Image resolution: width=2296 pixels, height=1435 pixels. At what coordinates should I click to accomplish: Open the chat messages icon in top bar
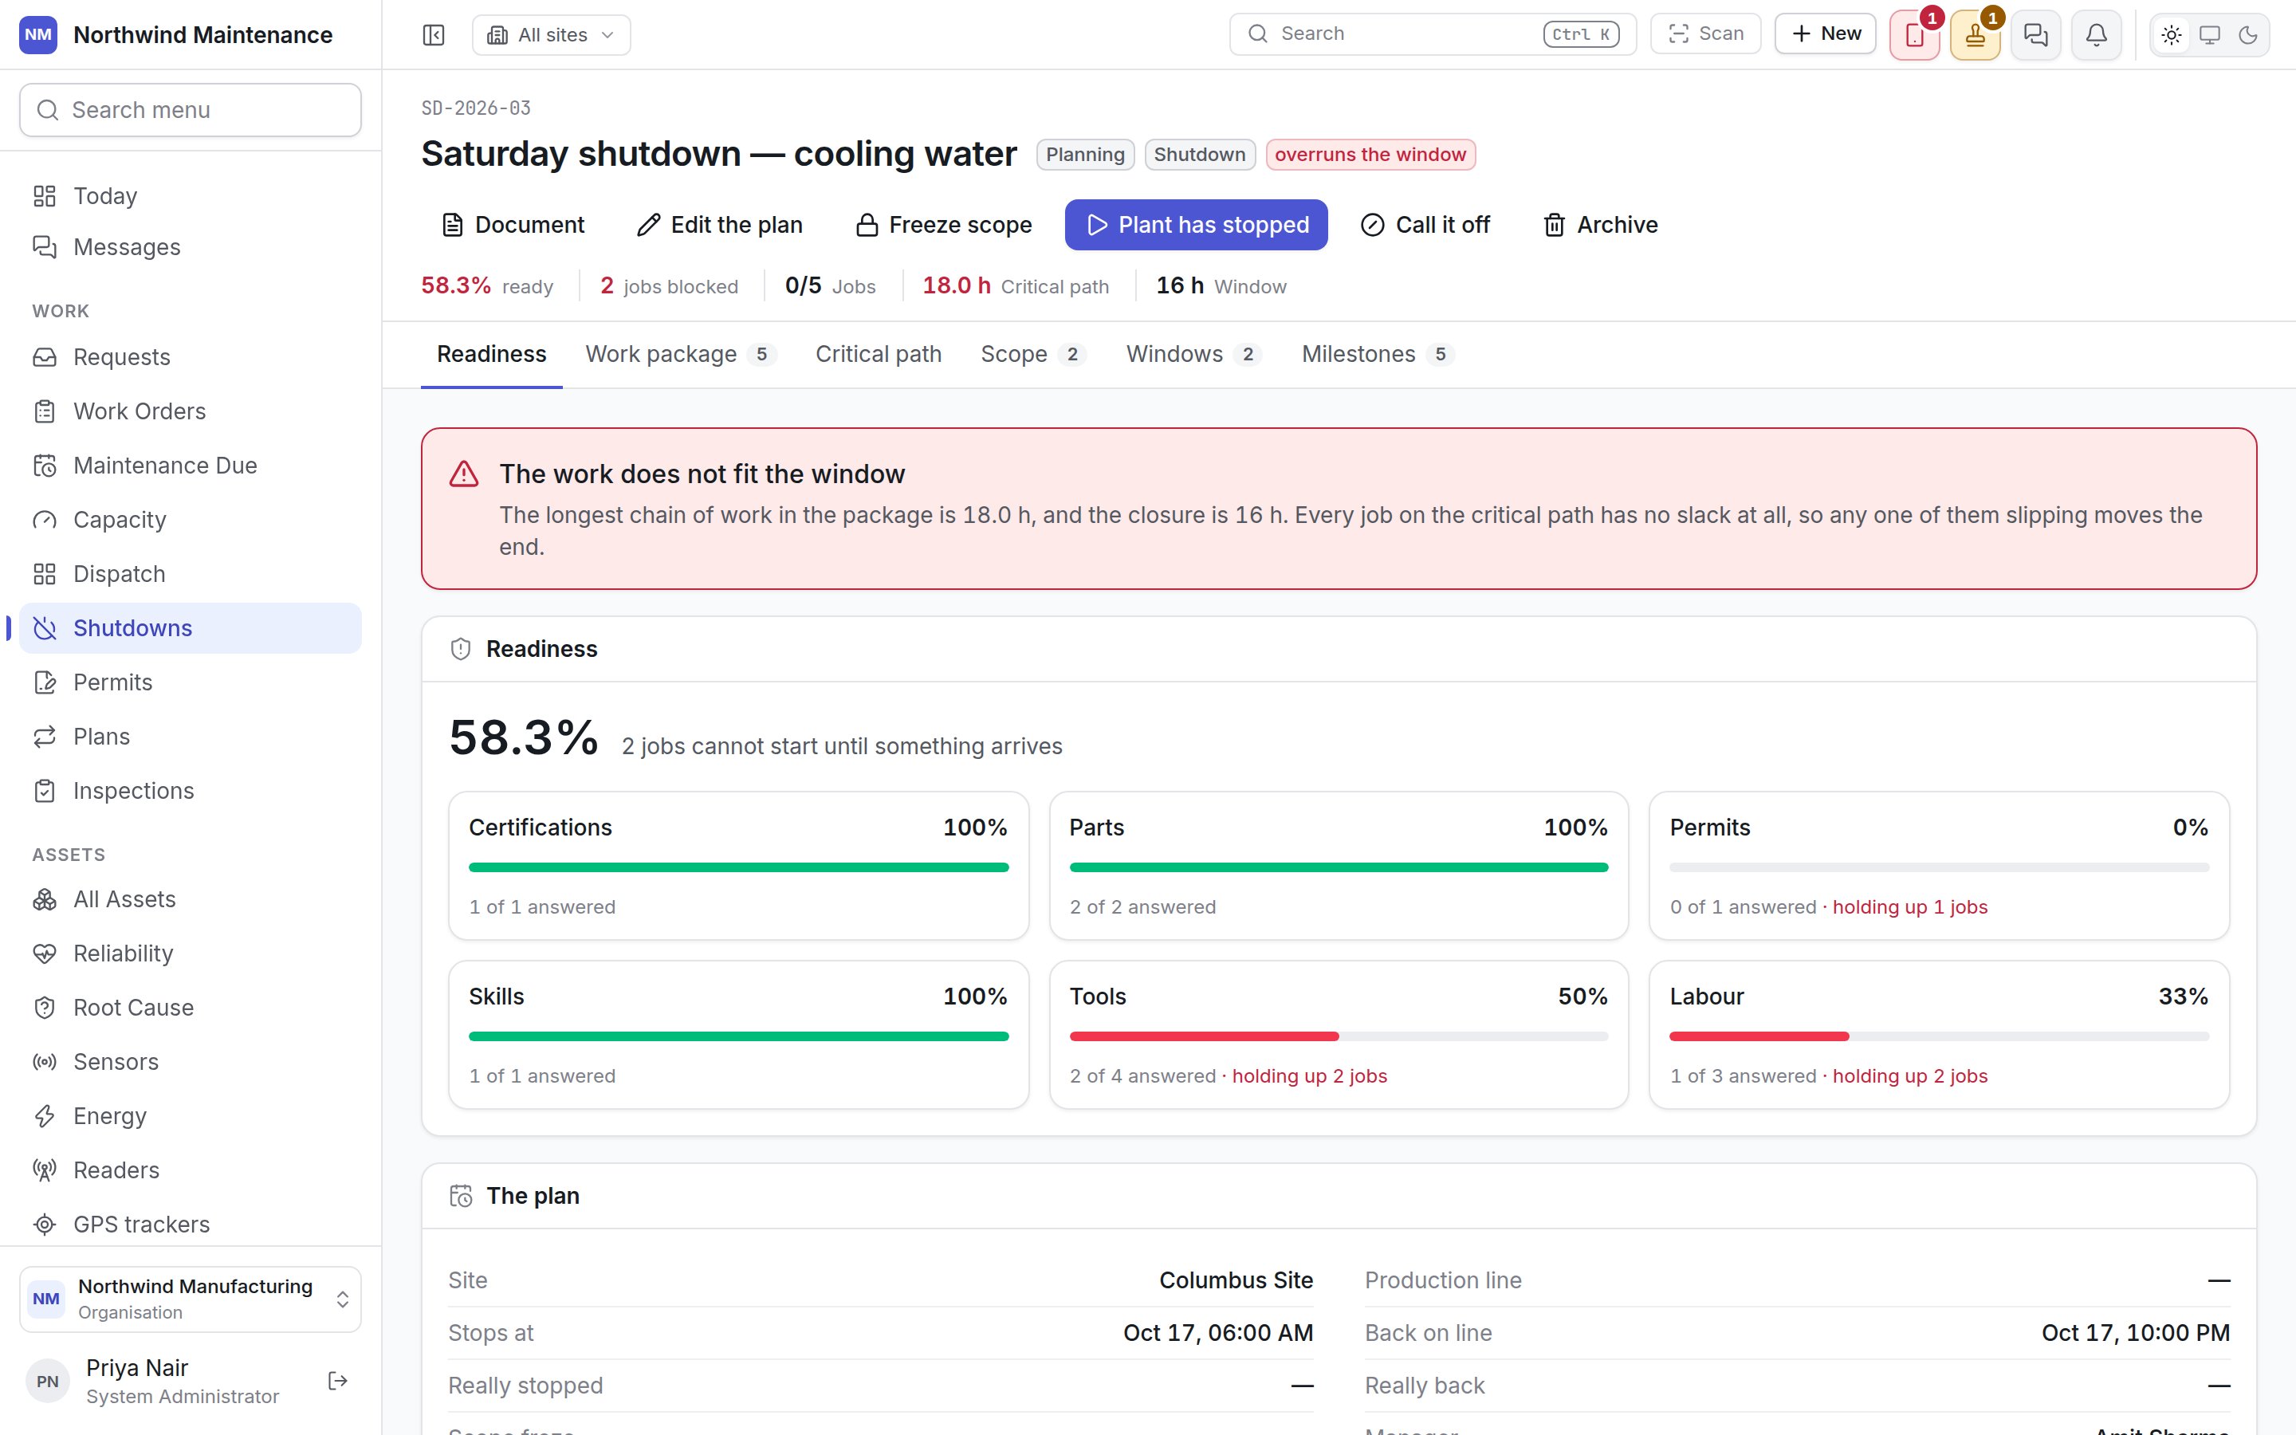tap(2036, 35)
